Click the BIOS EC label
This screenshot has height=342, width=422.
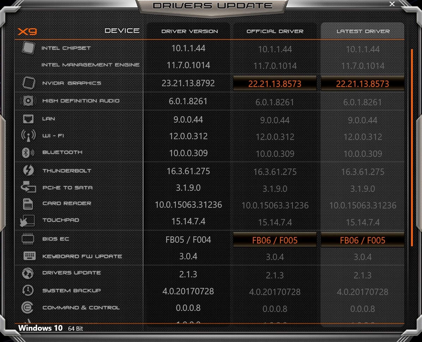coord(56,239)
